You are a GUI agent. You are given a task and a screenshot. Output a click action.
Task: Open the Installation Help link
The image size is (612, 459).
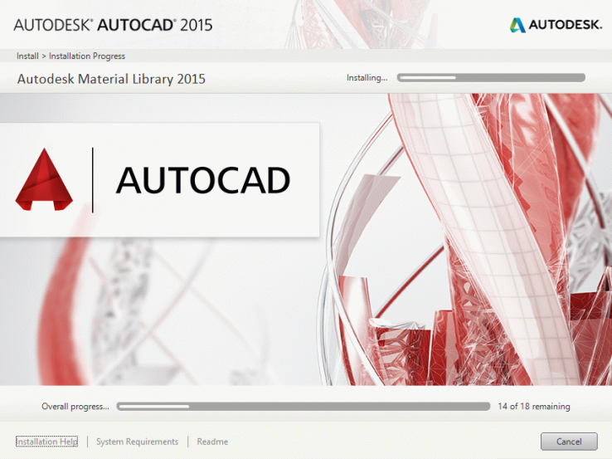tap(46, 442)
